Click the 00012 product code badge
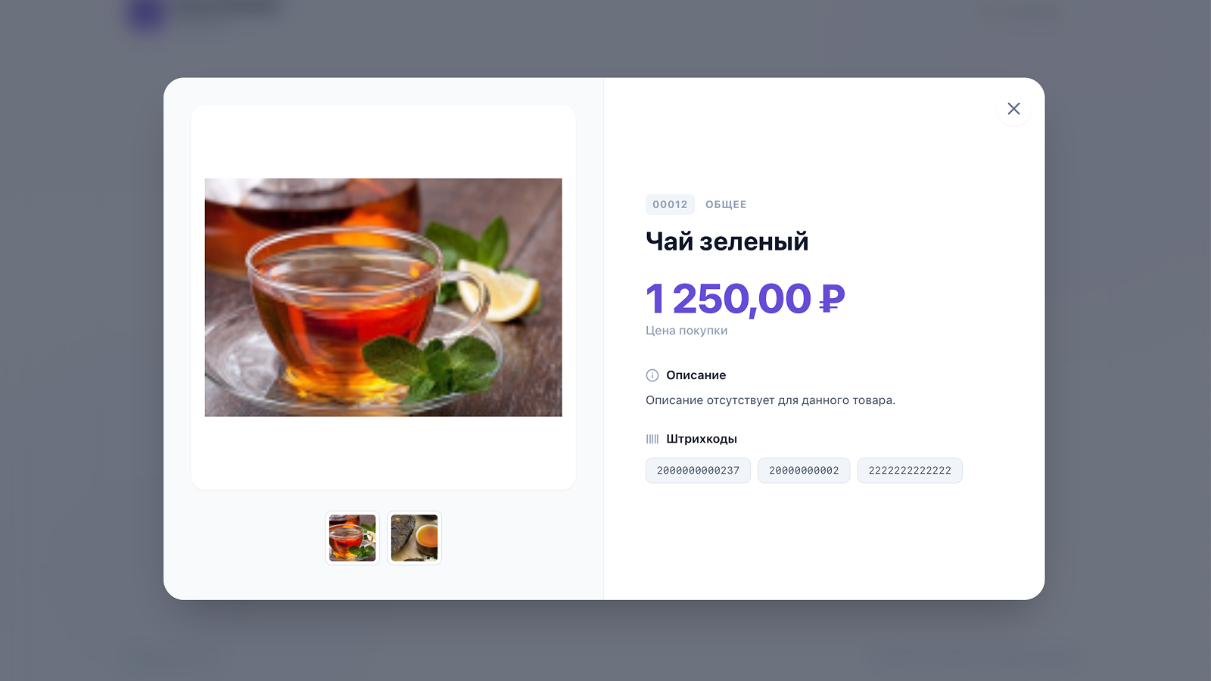Viewport: 1211px width, 681px height. click(670, 204)
